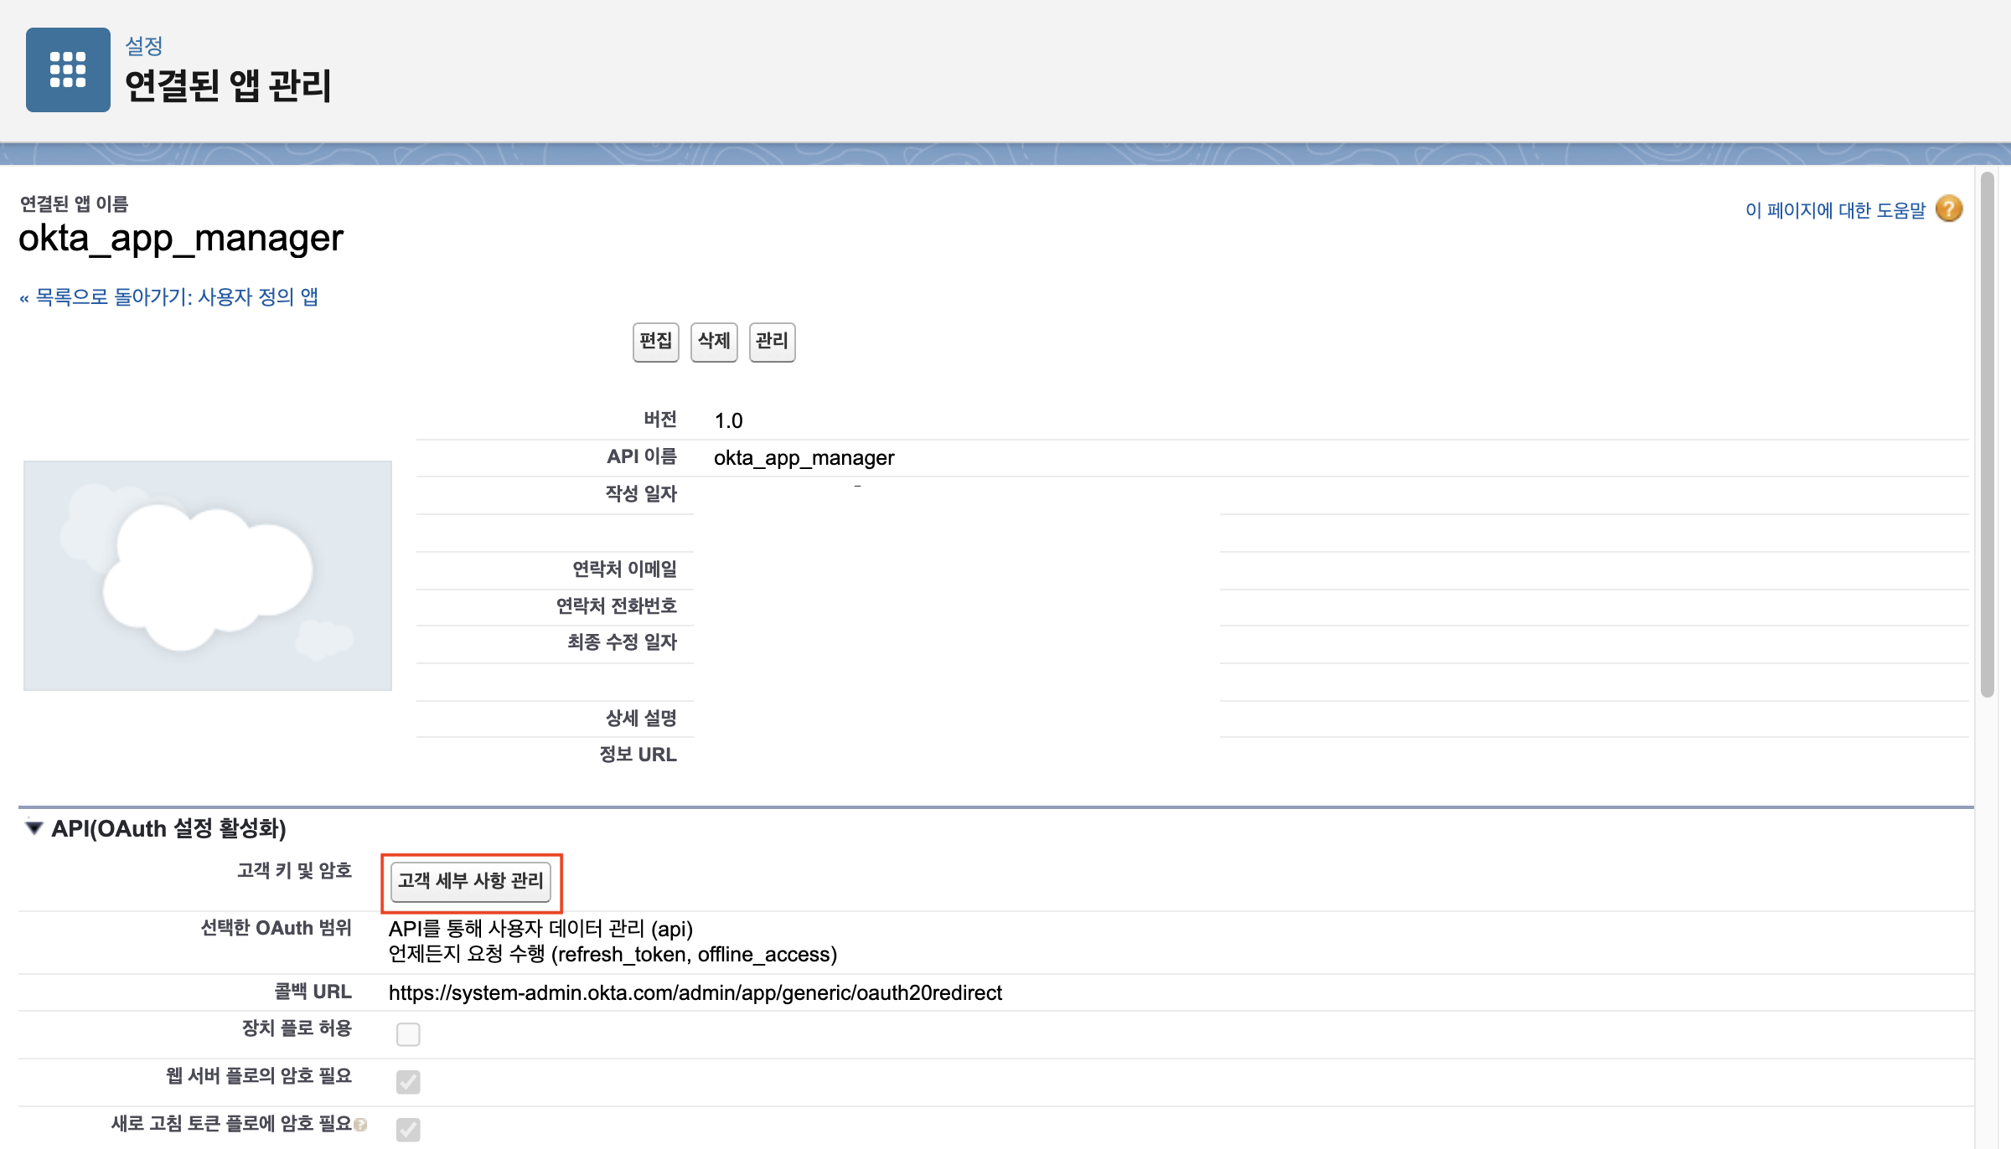Click 고객 세부 사항 관리 button

point(471,881)
